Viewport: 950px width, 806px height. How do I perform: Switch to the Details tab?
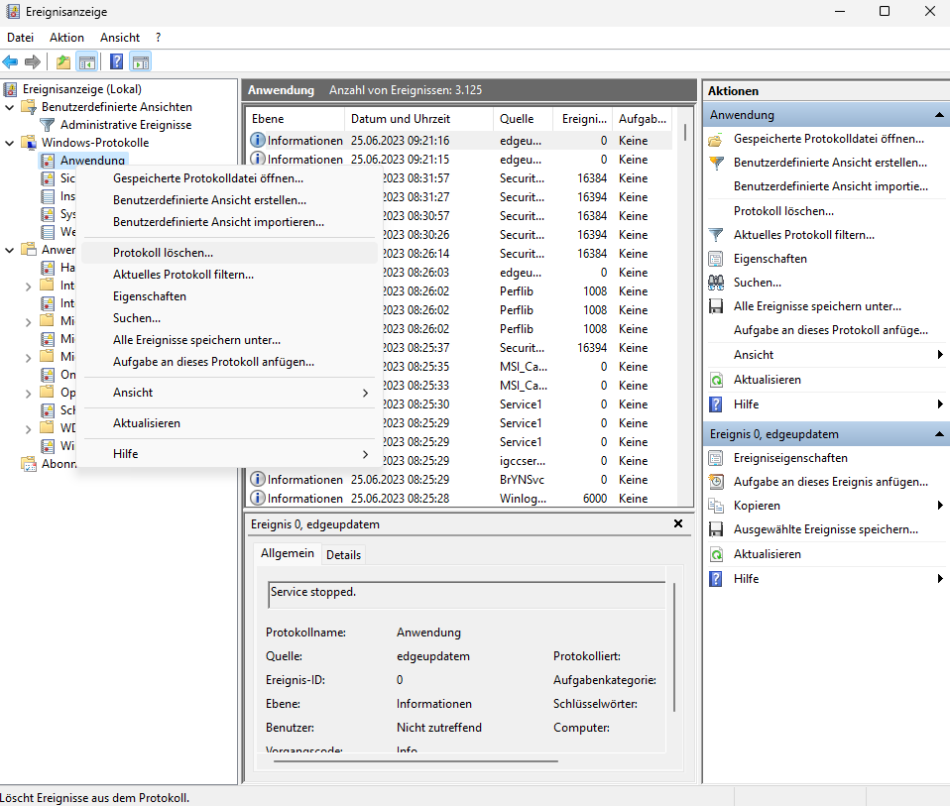[343, 555]
